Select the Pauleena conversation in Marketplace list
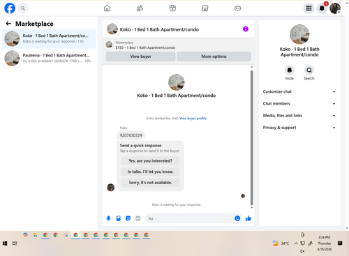This screenshot has height=256, width=349. point(49,58)
